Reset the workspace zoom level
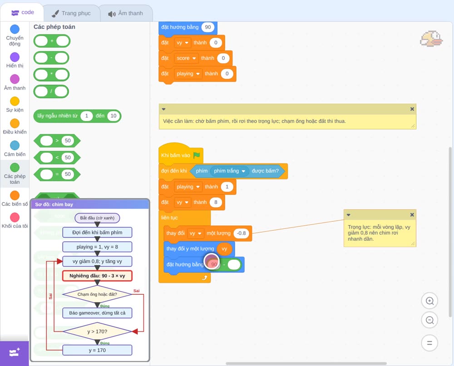This screenshot has width=454, height=366. 429,343
